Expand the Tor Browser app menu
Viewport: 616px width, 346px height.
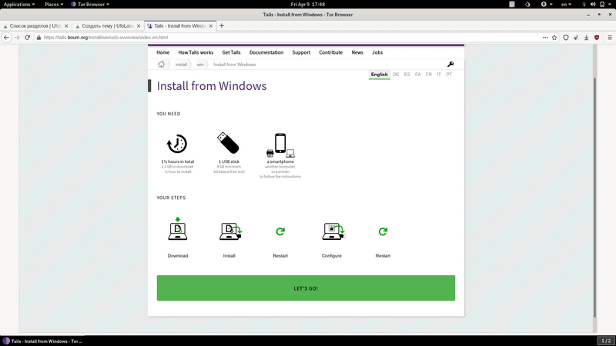[90, 5]
